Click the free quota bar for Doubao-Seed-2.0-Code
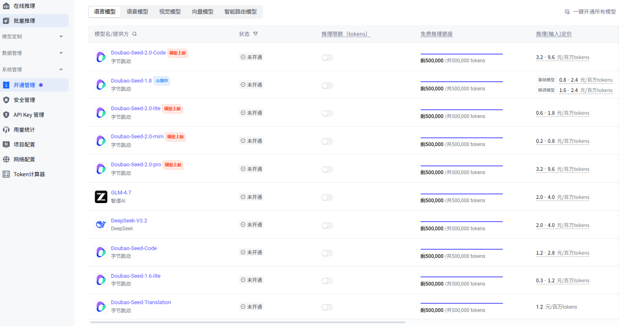Viewport: 619px width, 326px height. click(x=462, y=54)
